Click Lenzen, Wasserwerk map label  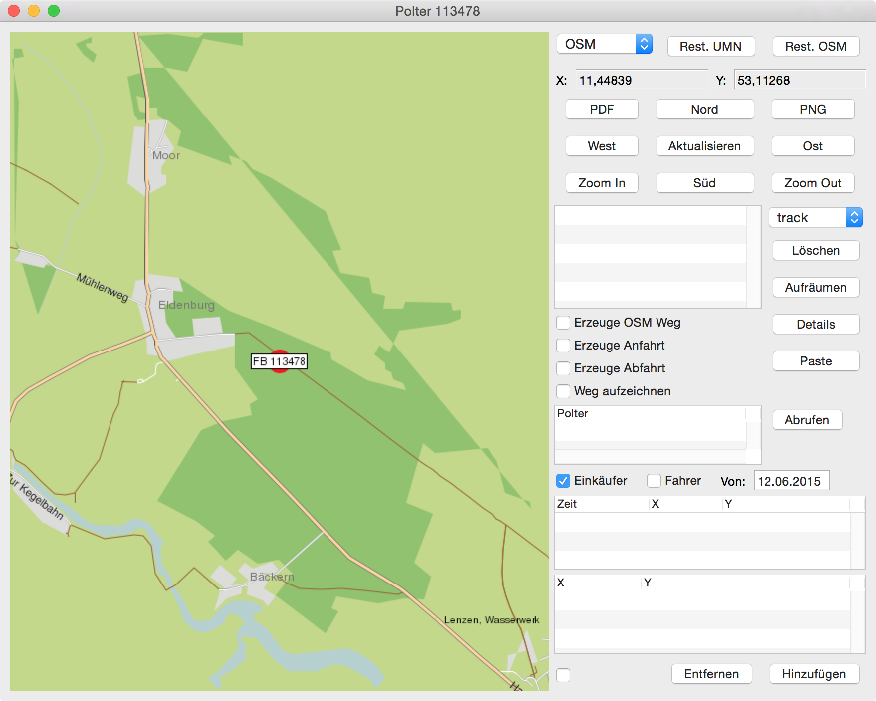click(x=491, y=620)
